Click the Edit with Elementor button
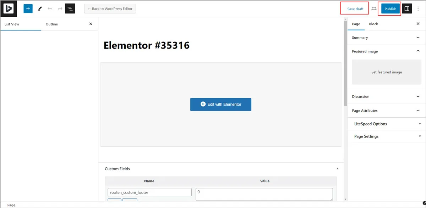The height and width of the screenshot is (208, 426). (x=221, y=105)
